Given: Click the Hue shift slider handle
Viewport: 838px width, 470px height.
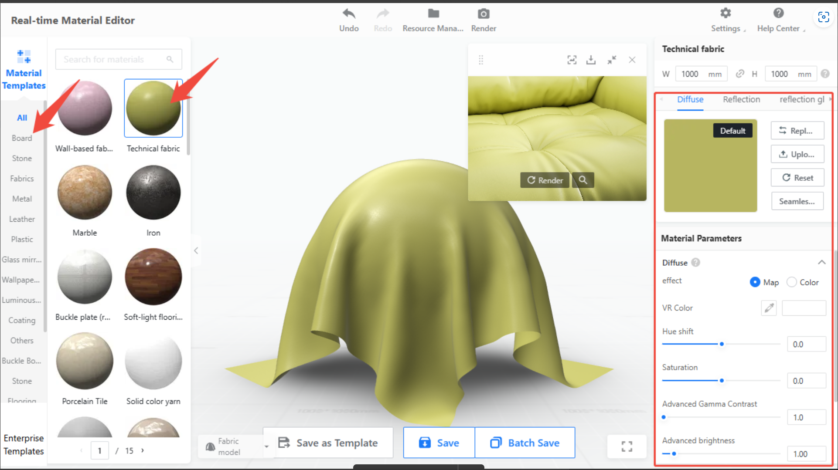Looking at the screenshot, I should tap(722, 344).
